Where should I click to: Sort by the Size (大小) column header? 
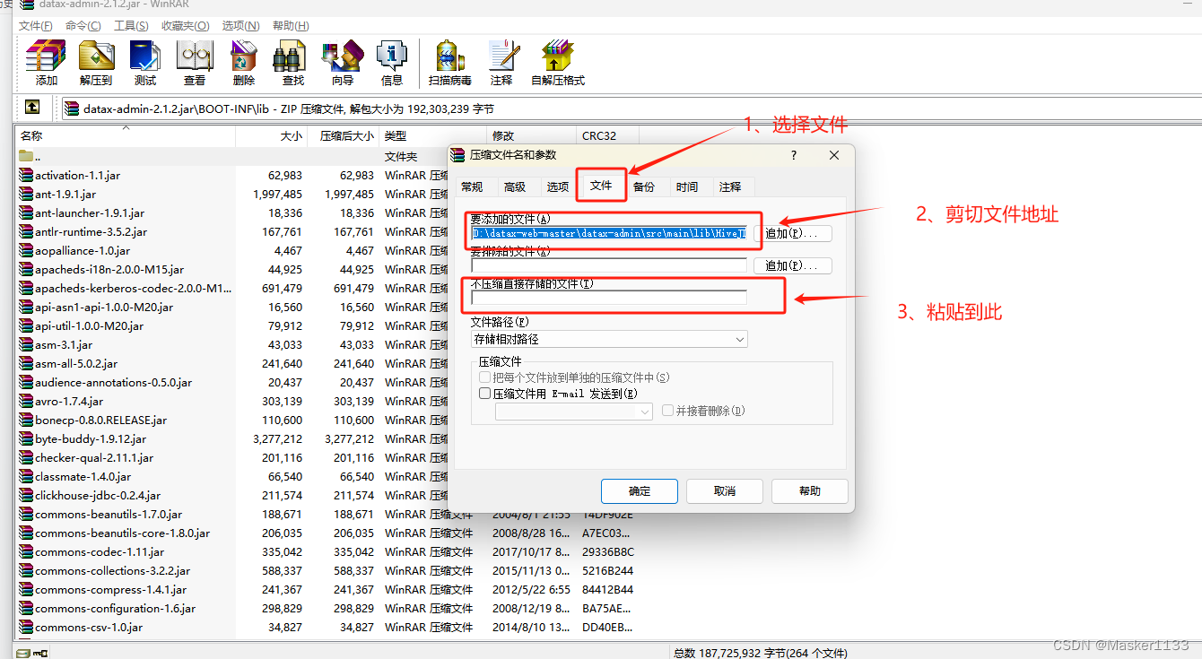(x=271, y=136)
